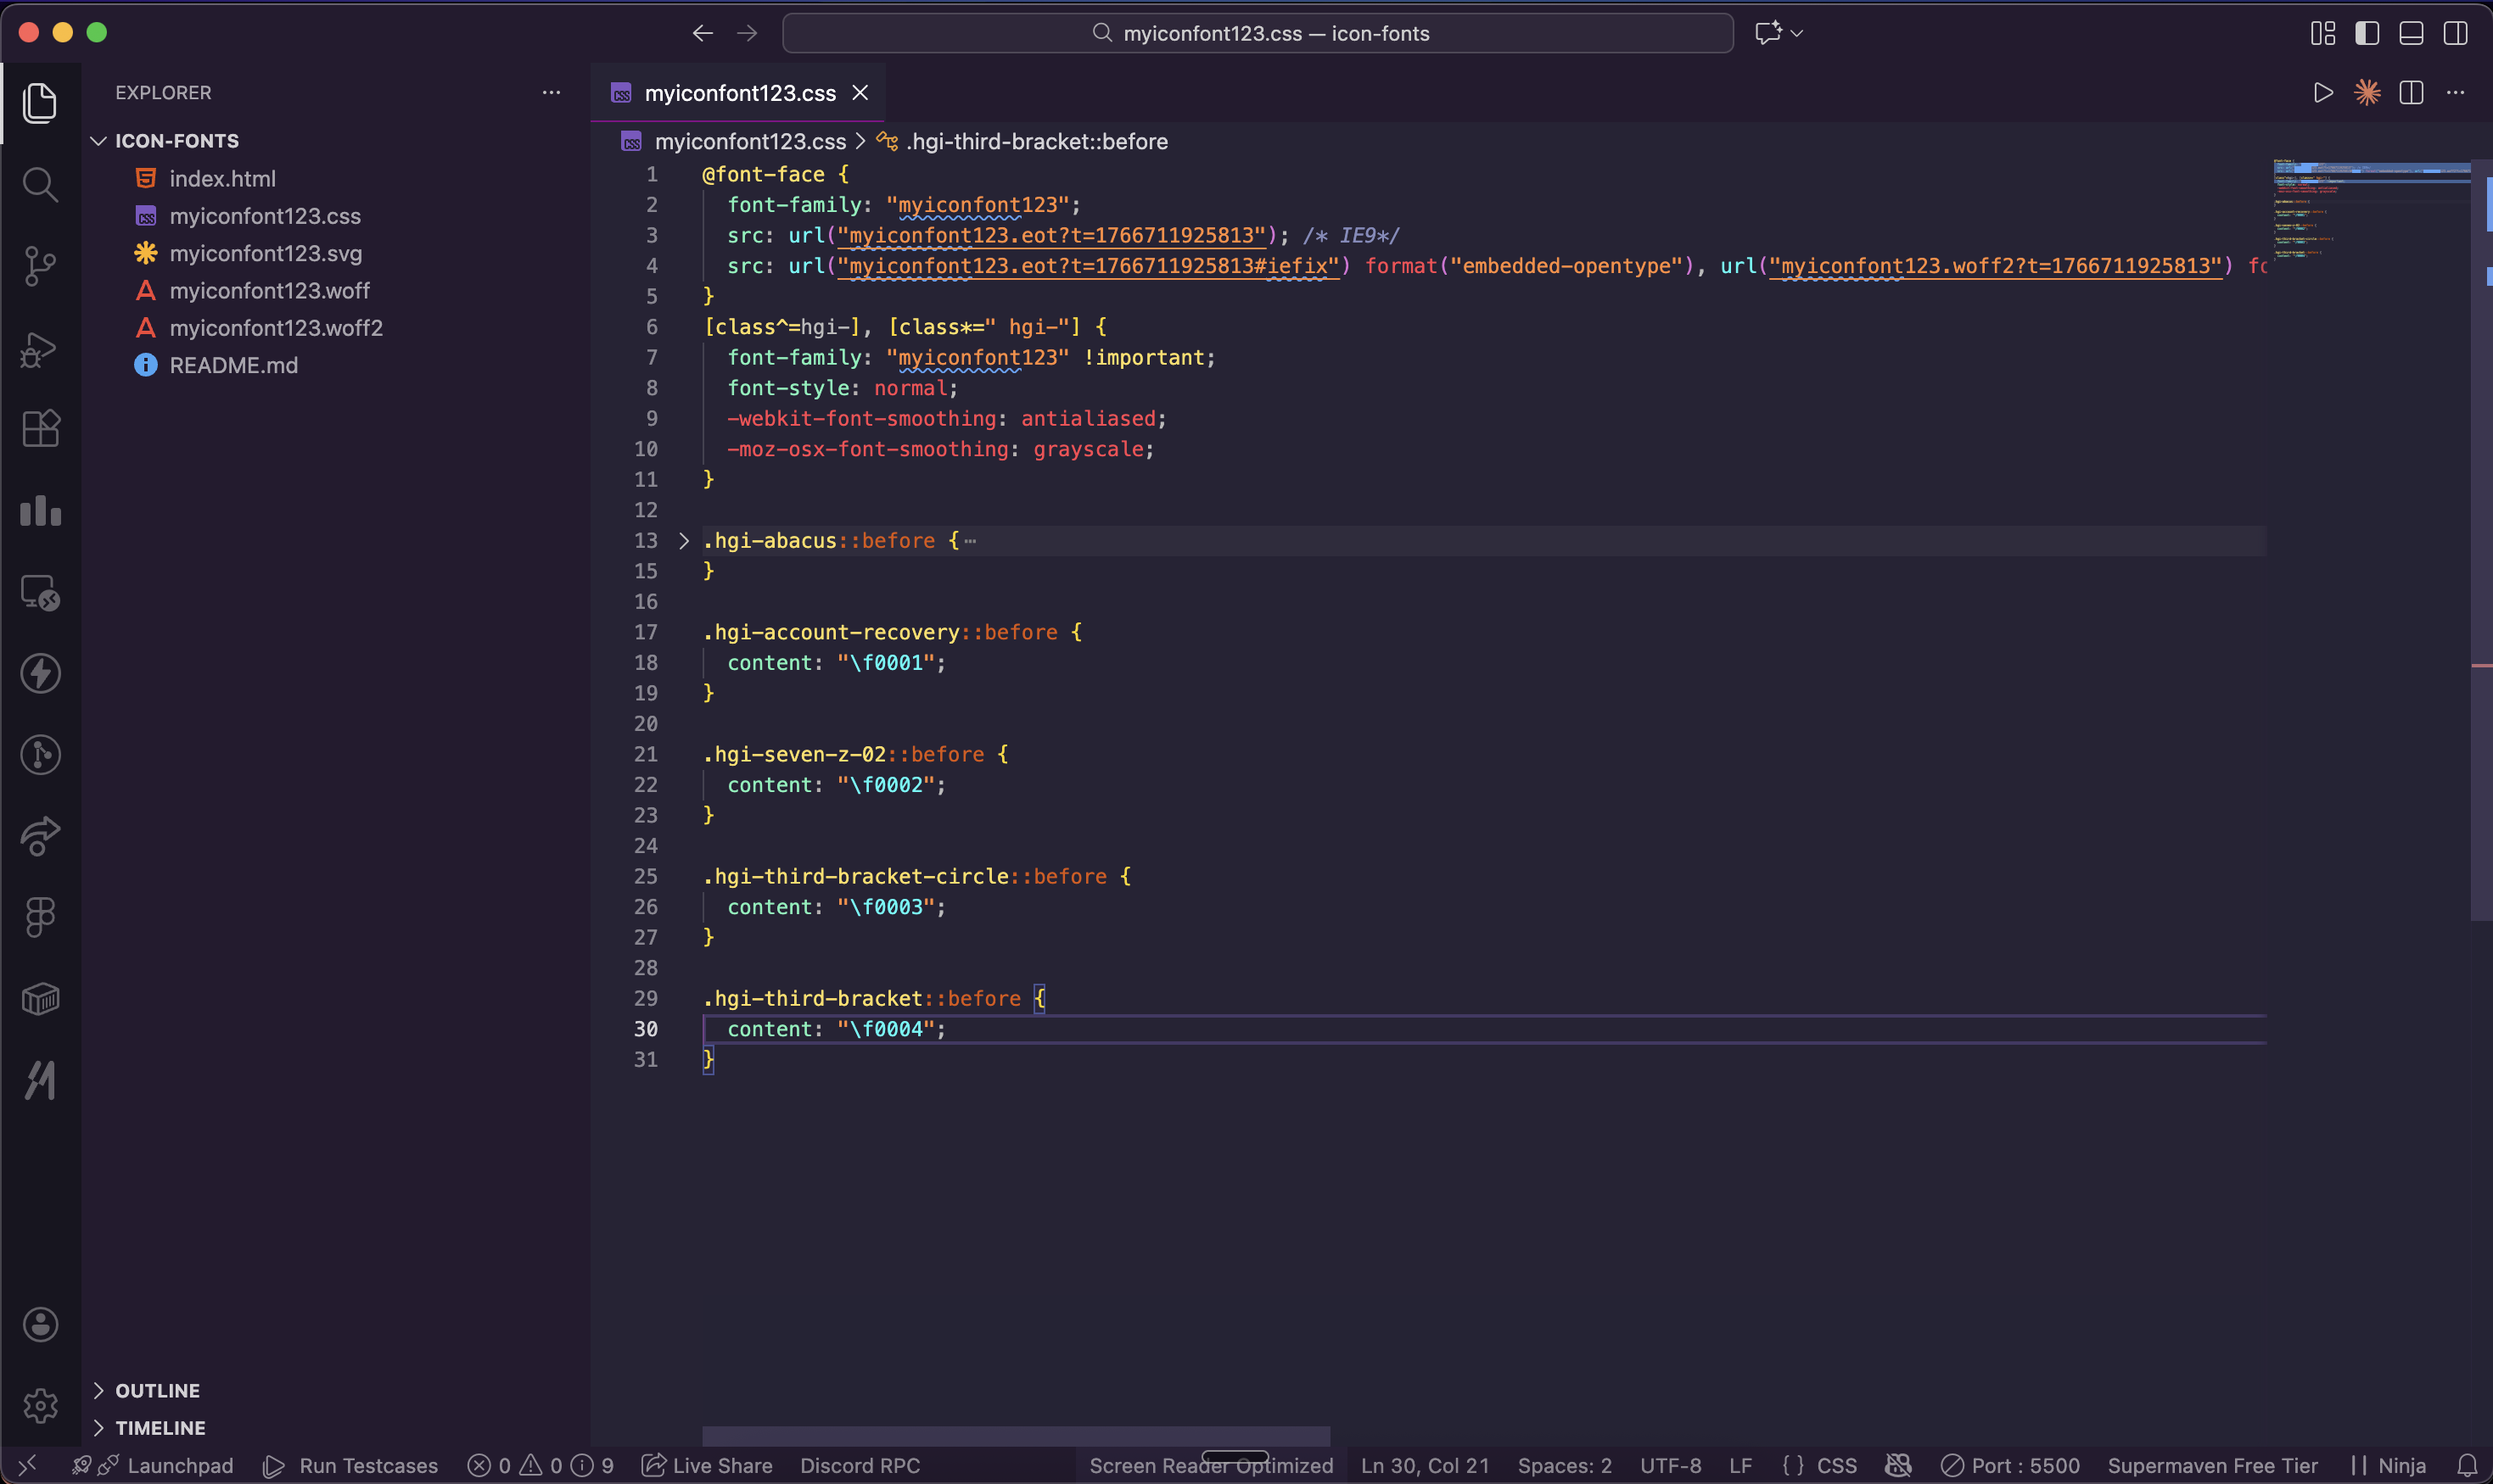Image resolution: width=2493 pixels, height=1484 pixels.
Task: Open the Extensions view
Action: pyautogui.click(x=40, y=429)
